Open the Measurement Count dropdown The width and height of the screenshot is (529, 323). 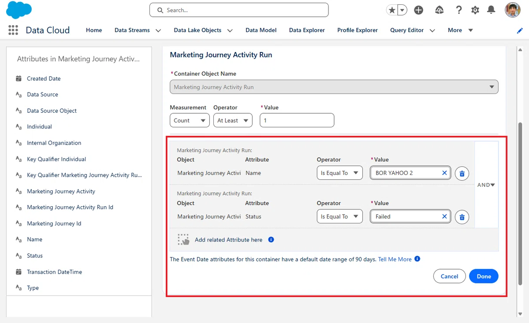coord(190,120)
